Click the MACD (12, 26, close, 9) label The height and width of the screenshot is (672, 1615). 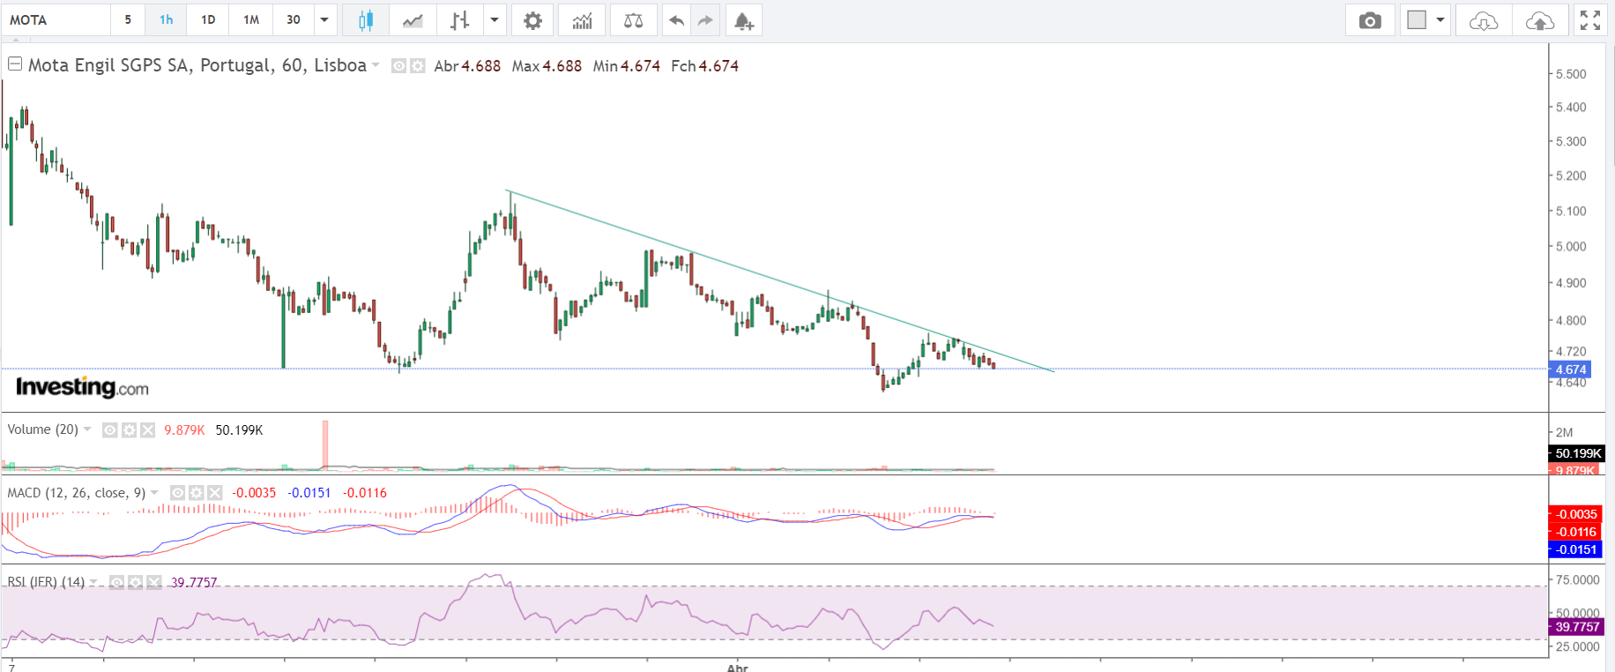[x=77, y=493]
